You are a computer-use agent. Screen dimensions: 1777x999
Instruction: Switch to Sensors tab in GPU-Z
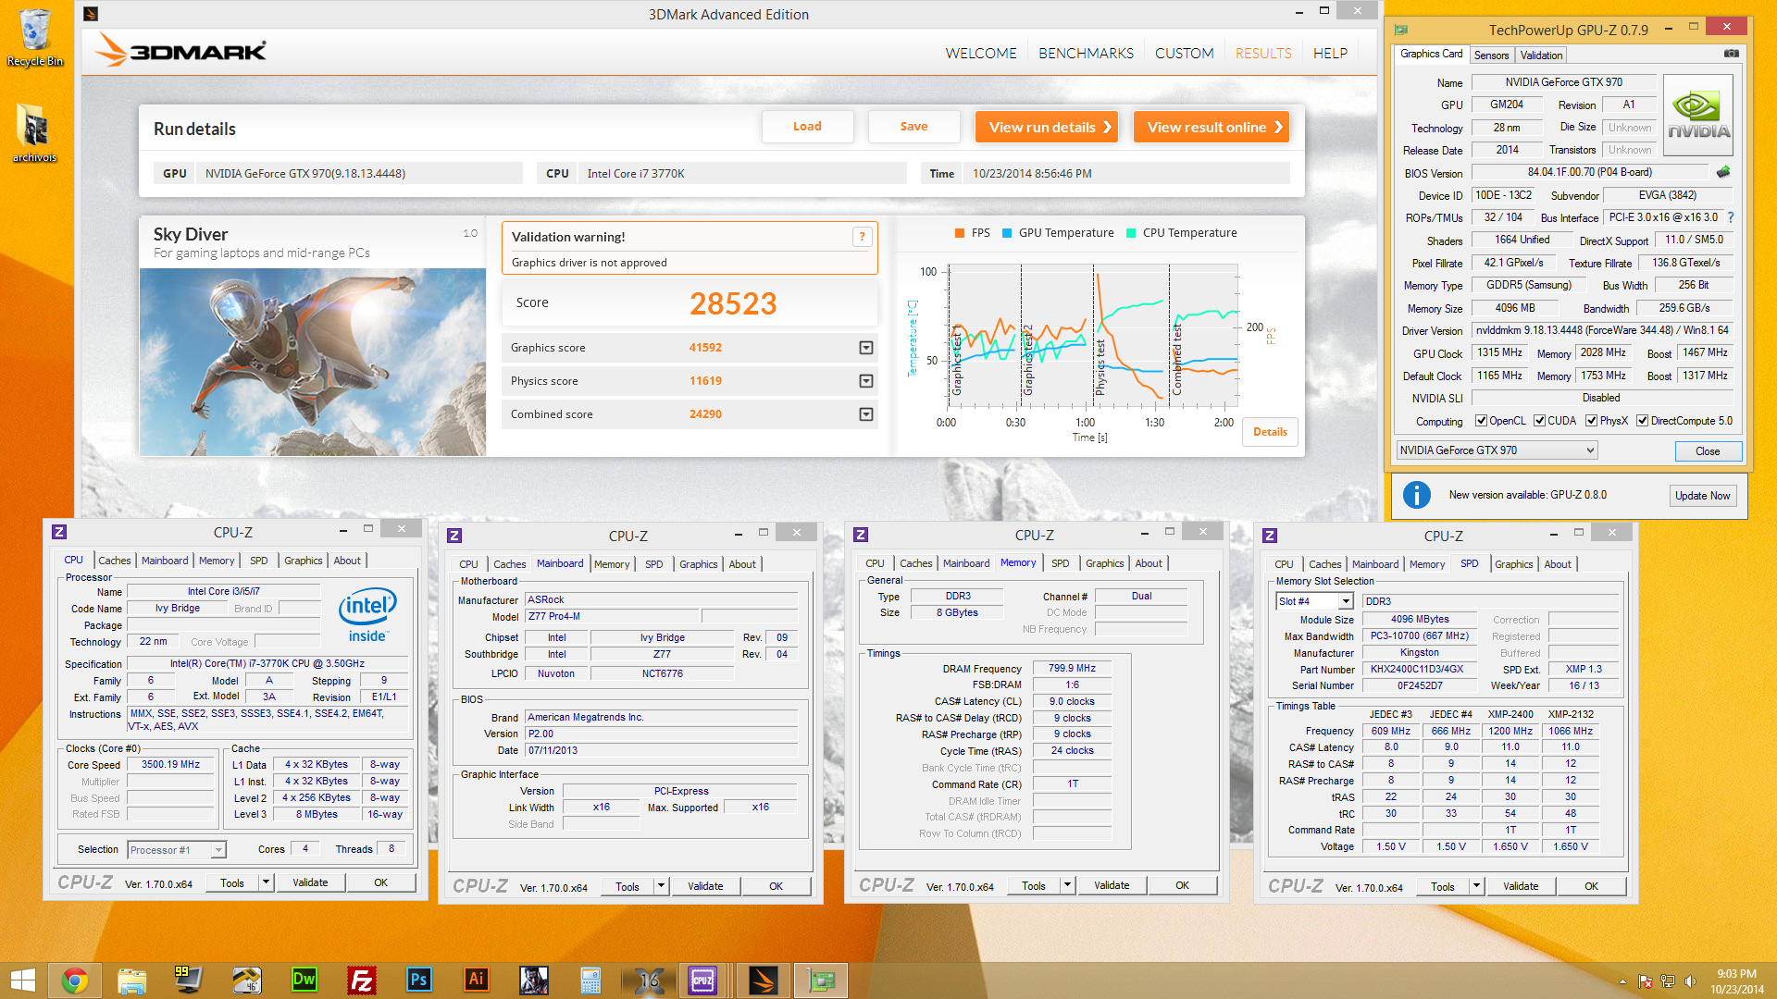pyautogui.click(x=1491, y=55)
